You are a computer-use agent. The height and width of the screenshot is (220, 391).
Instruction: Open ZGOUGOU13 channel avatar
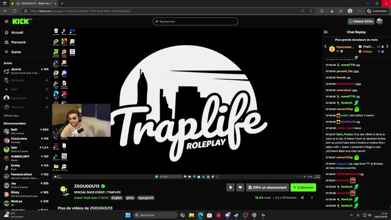tap(64, 190)
